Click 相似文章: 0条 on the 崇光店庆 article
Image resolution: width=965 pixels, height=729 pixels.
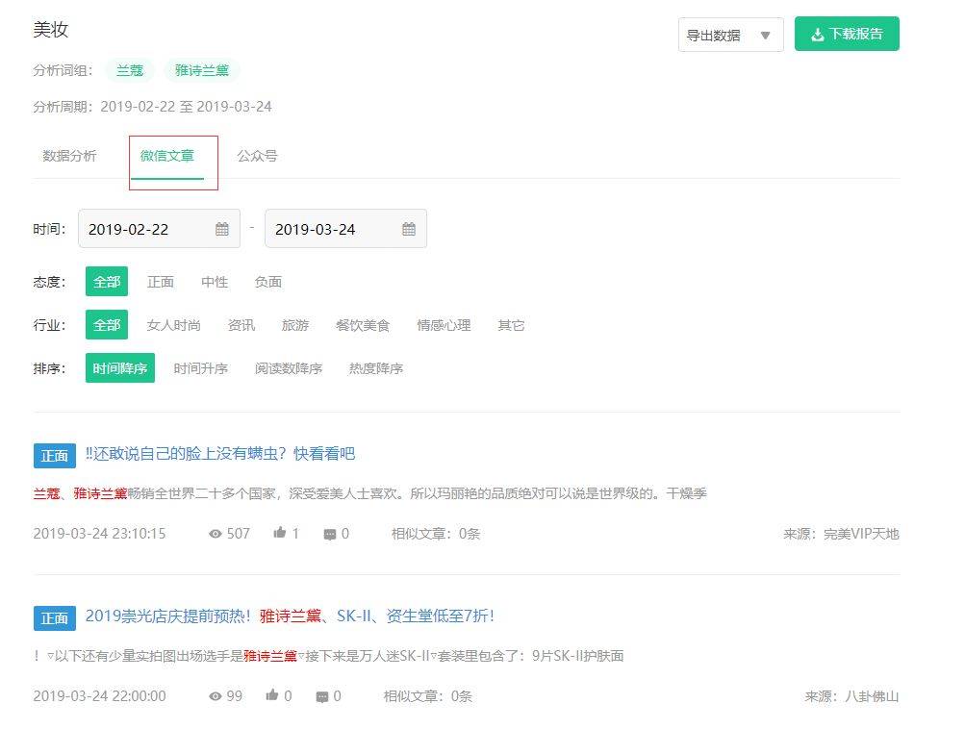pos(428,695)
